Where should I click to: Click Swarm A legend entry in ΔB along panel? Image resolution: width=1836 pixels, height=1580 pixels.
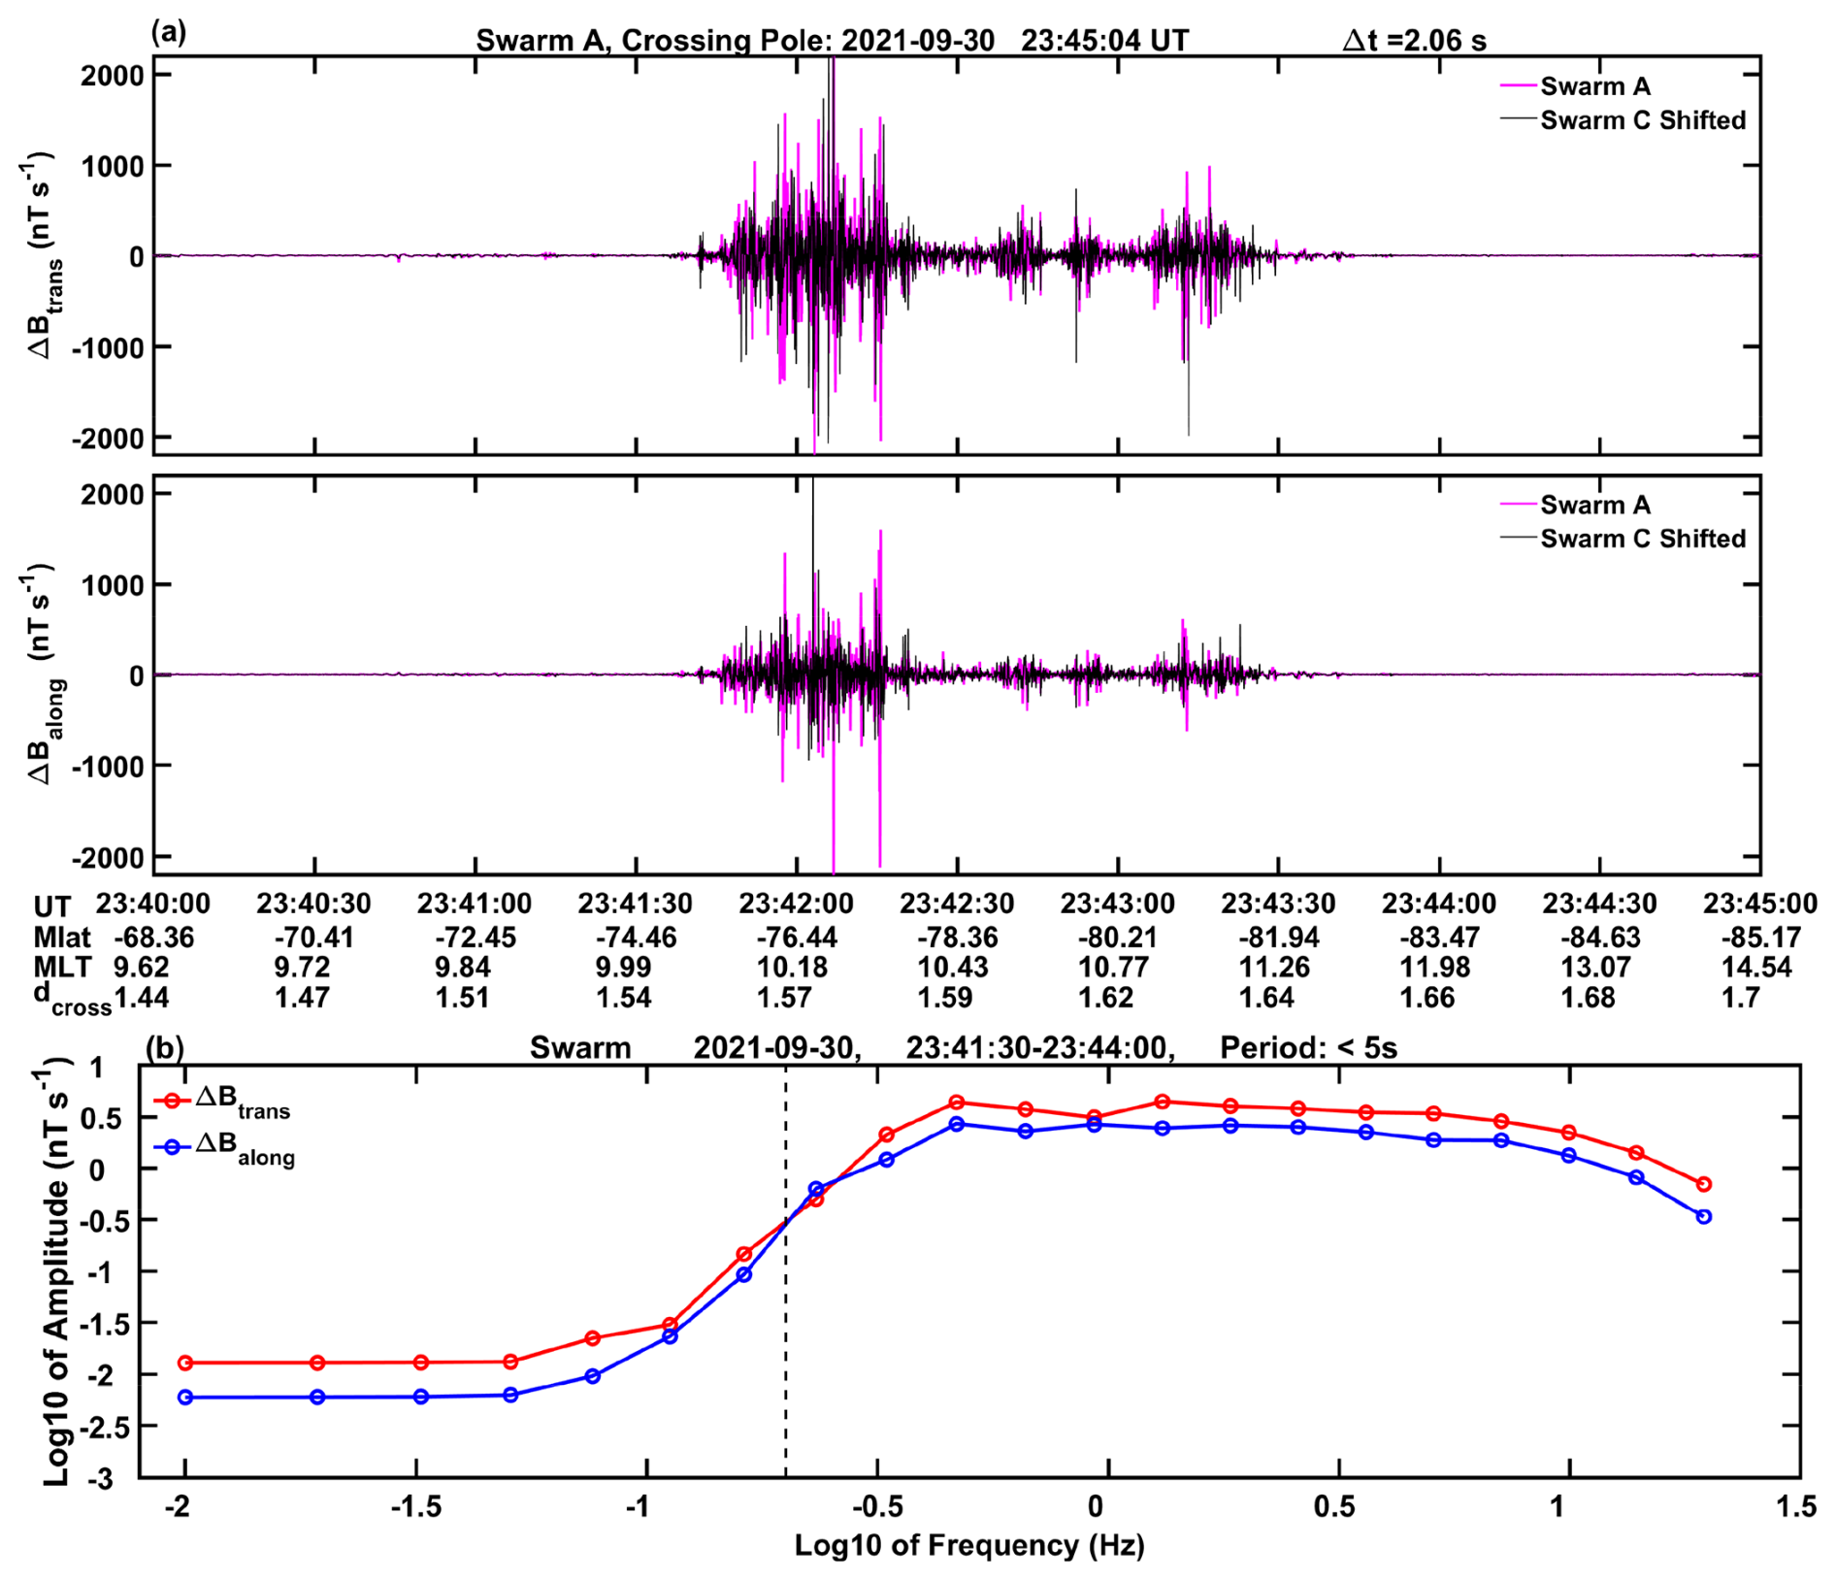coord(1594,505)
